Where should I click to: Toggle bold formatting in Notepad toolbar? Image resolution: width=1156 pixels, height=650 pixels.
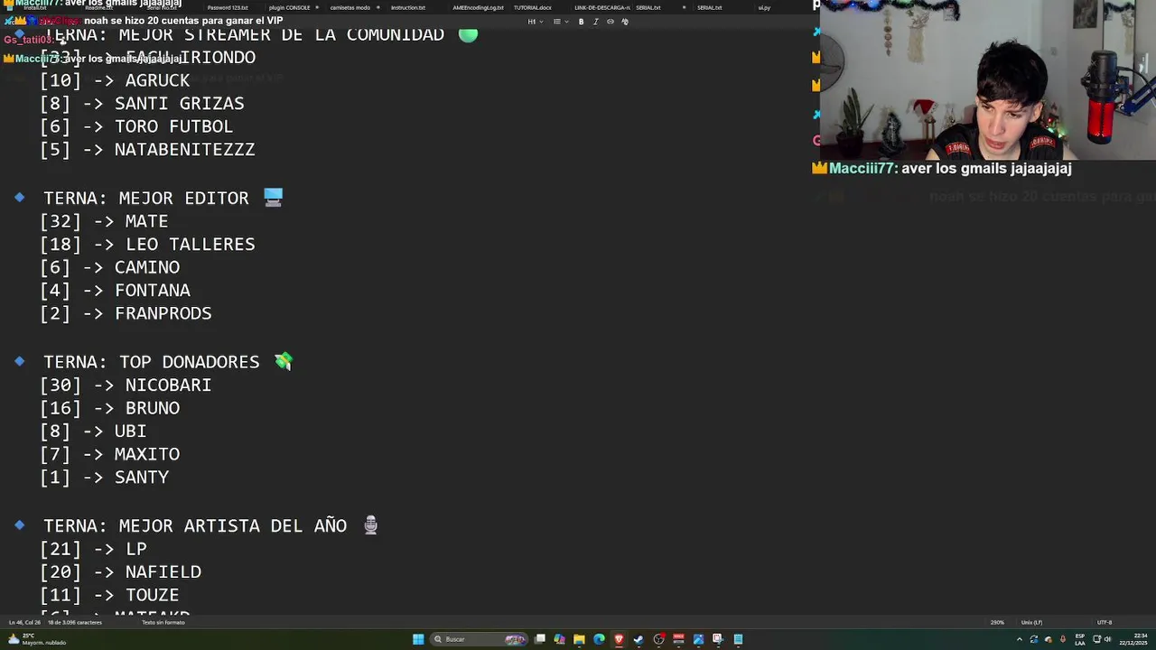[581, 22]
